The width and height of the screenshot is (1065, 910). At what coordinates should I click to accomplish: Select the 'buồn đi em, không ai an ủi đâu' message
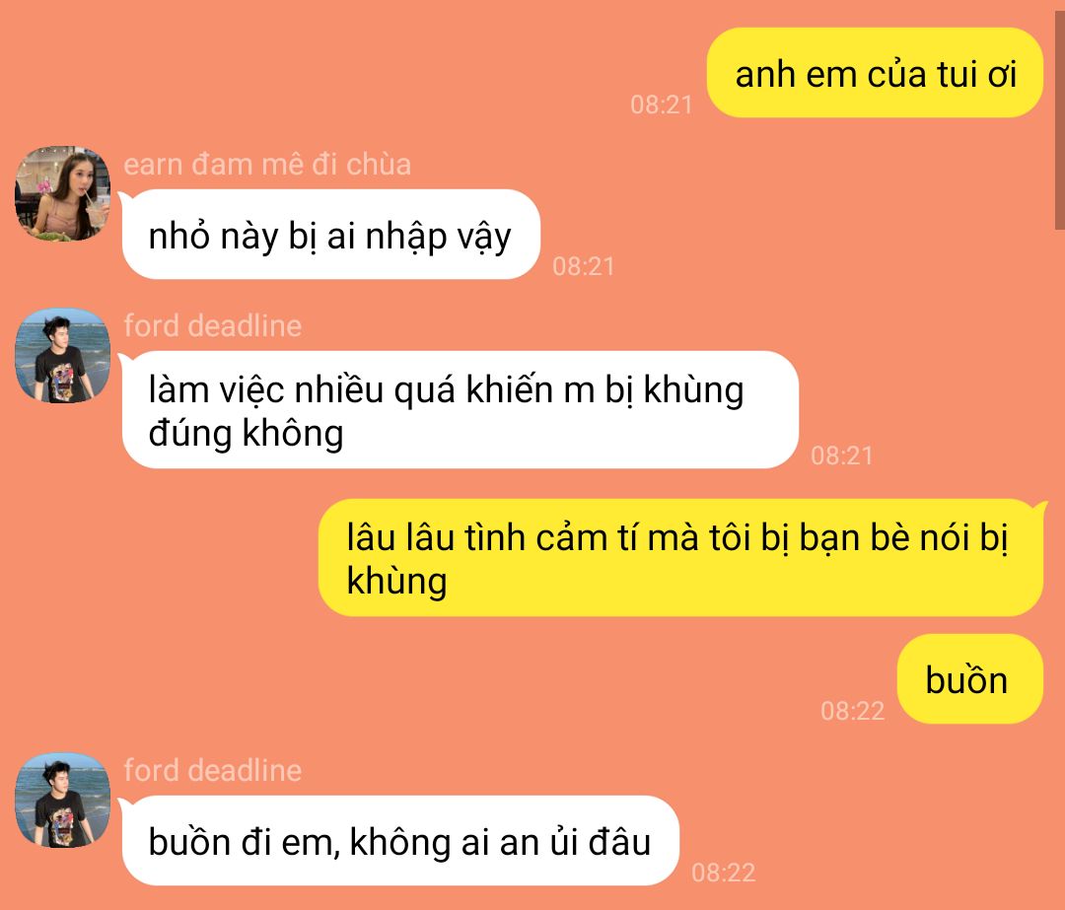[x=400, y=841]
